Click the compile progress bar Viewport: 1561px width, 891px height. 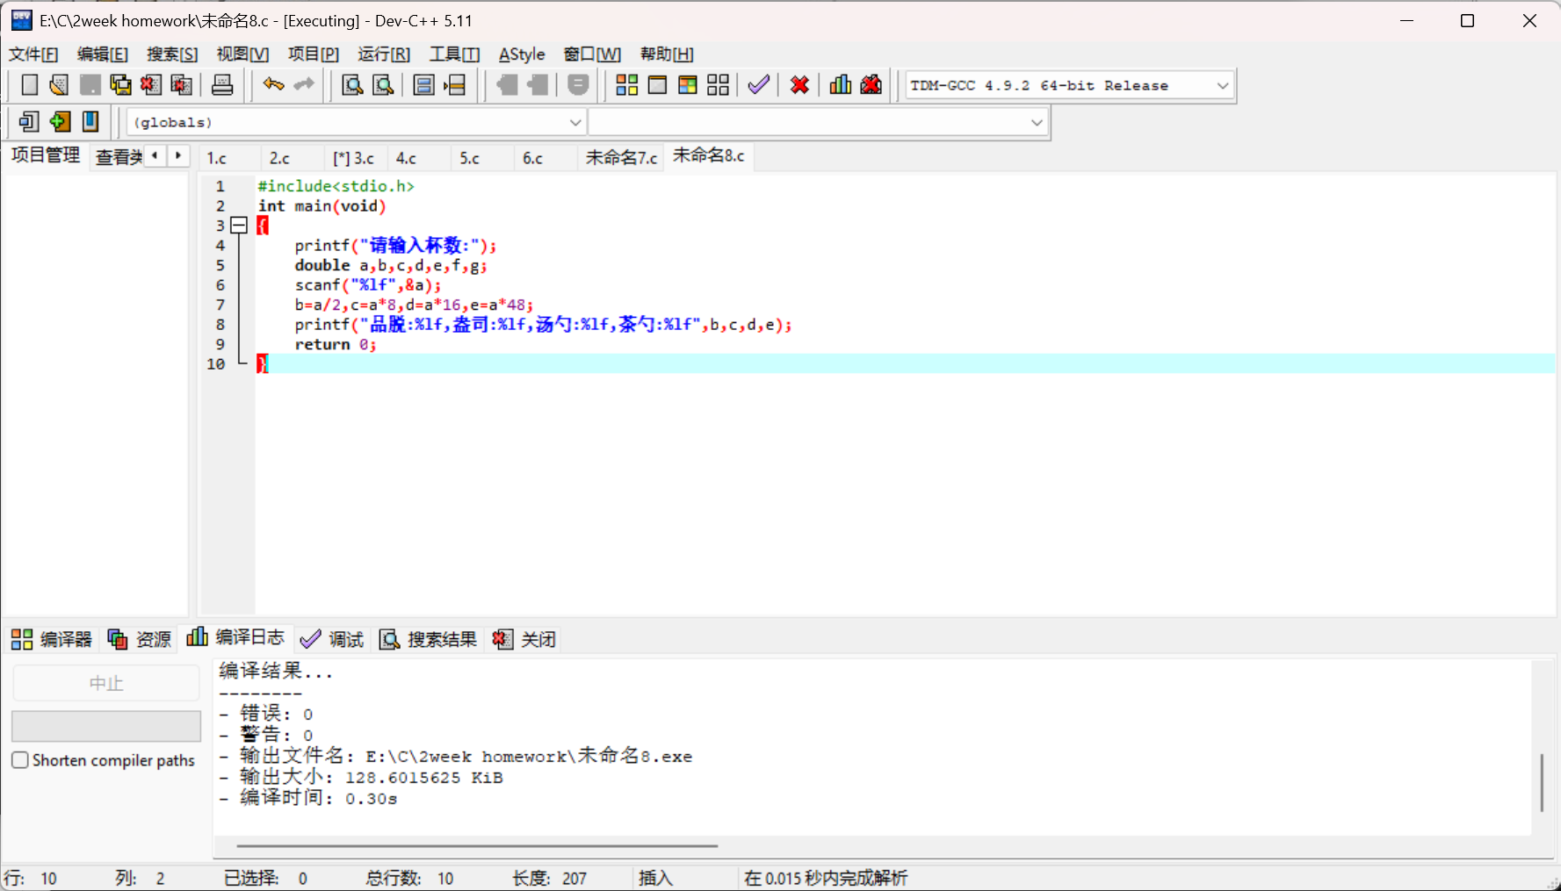pyautogui.click(x=106, y=726)
